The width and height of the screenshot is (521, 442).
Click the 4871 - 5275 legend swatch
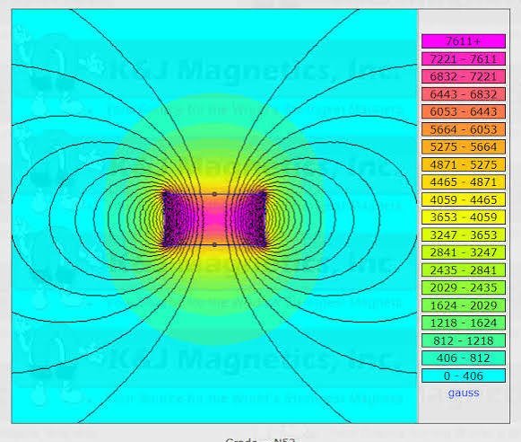464,164
